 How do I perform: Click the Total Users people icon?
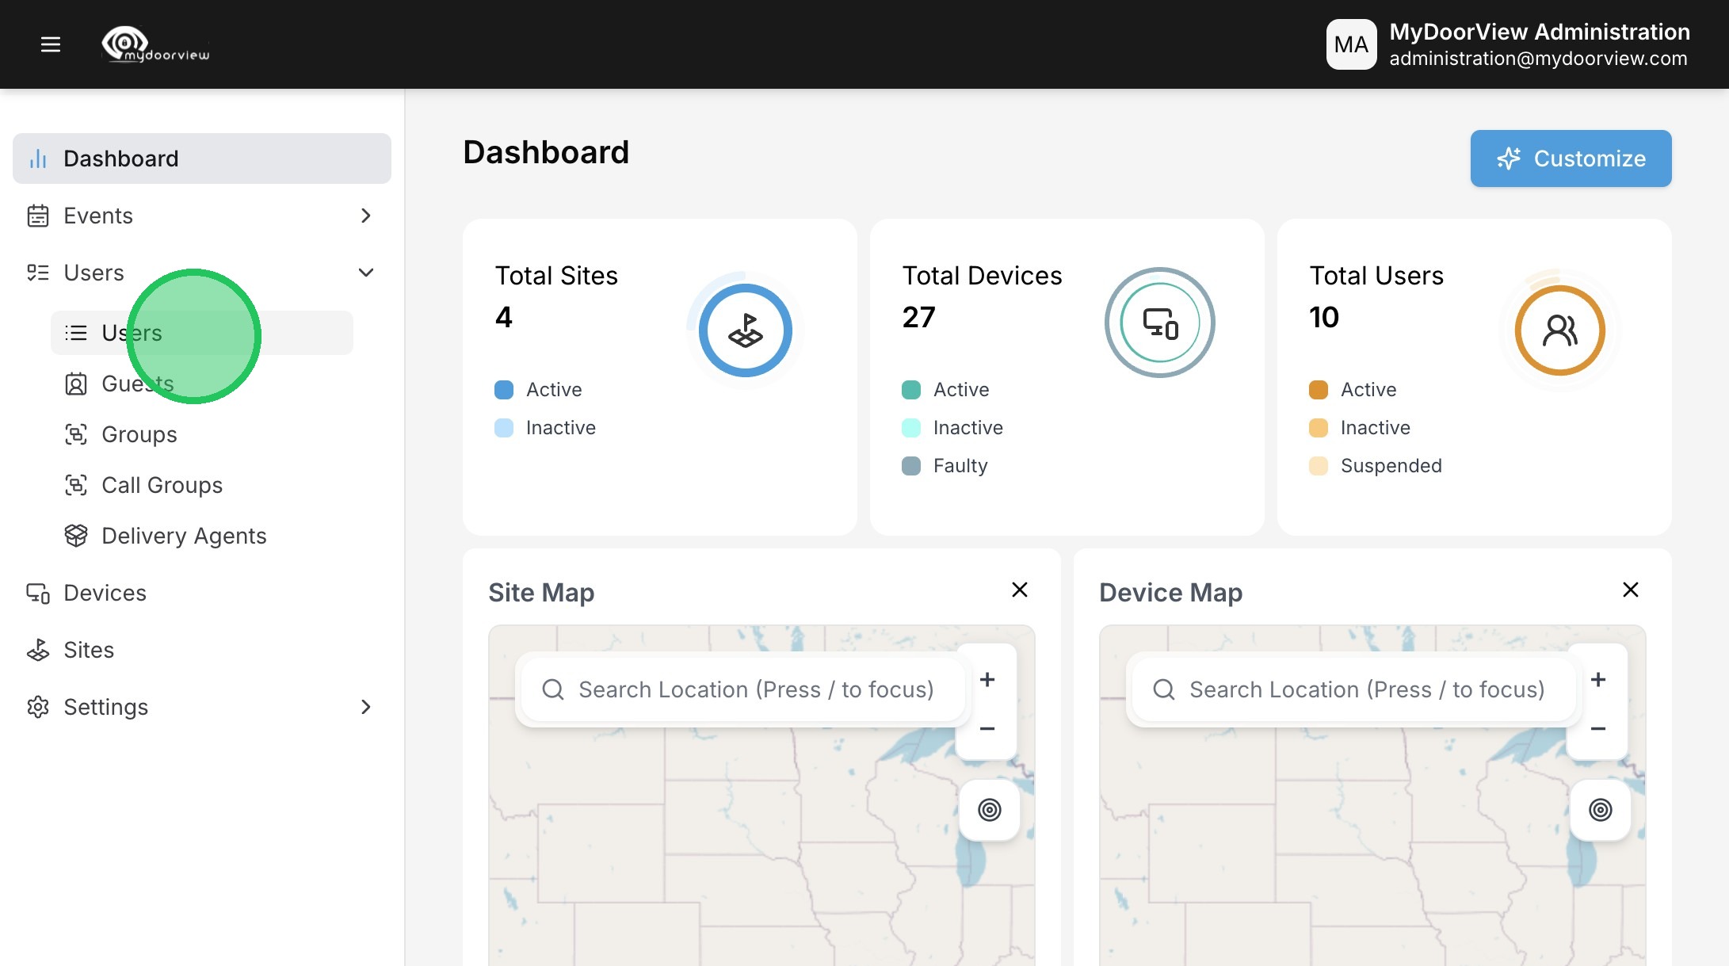[1559, 330]
